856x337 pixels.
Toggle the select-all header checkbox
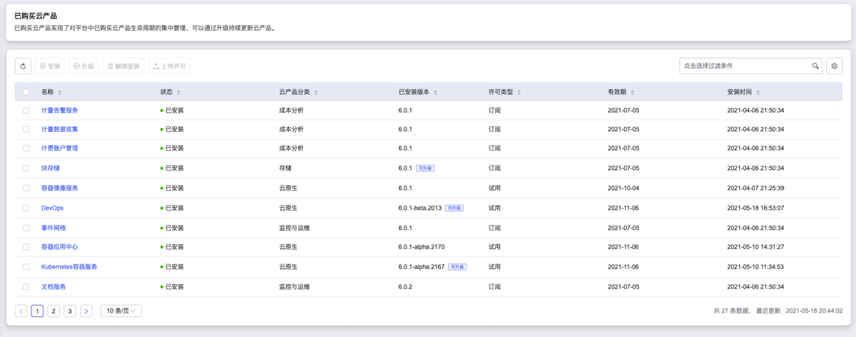click(26, 93)
